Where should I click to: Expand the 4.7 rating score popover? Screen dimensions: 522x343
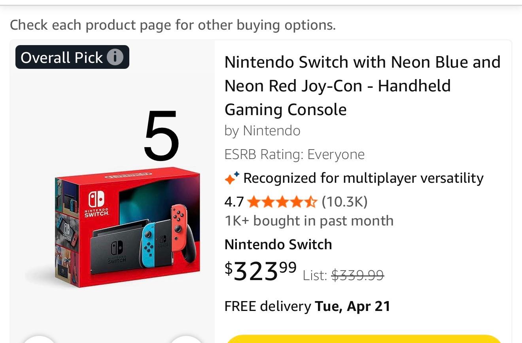(234, 202)
